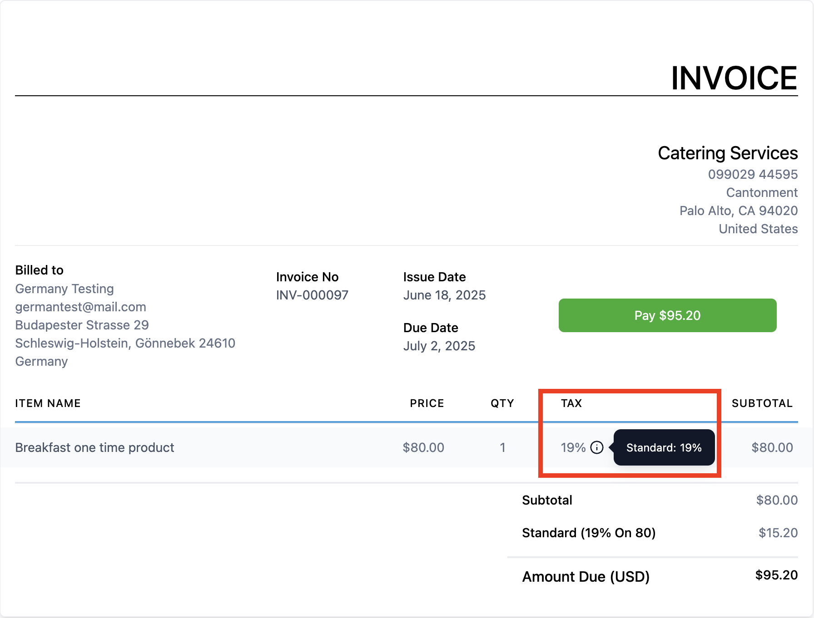Click the Standard: 19% tooltip
The width and height of the screenshot is (814, 618).
pyautogui.click(x=664, y=447)
